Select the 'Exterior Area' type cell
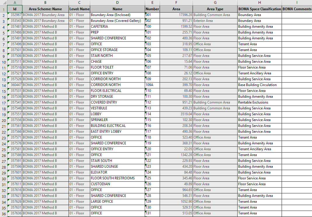 click(x=215, y=21)
